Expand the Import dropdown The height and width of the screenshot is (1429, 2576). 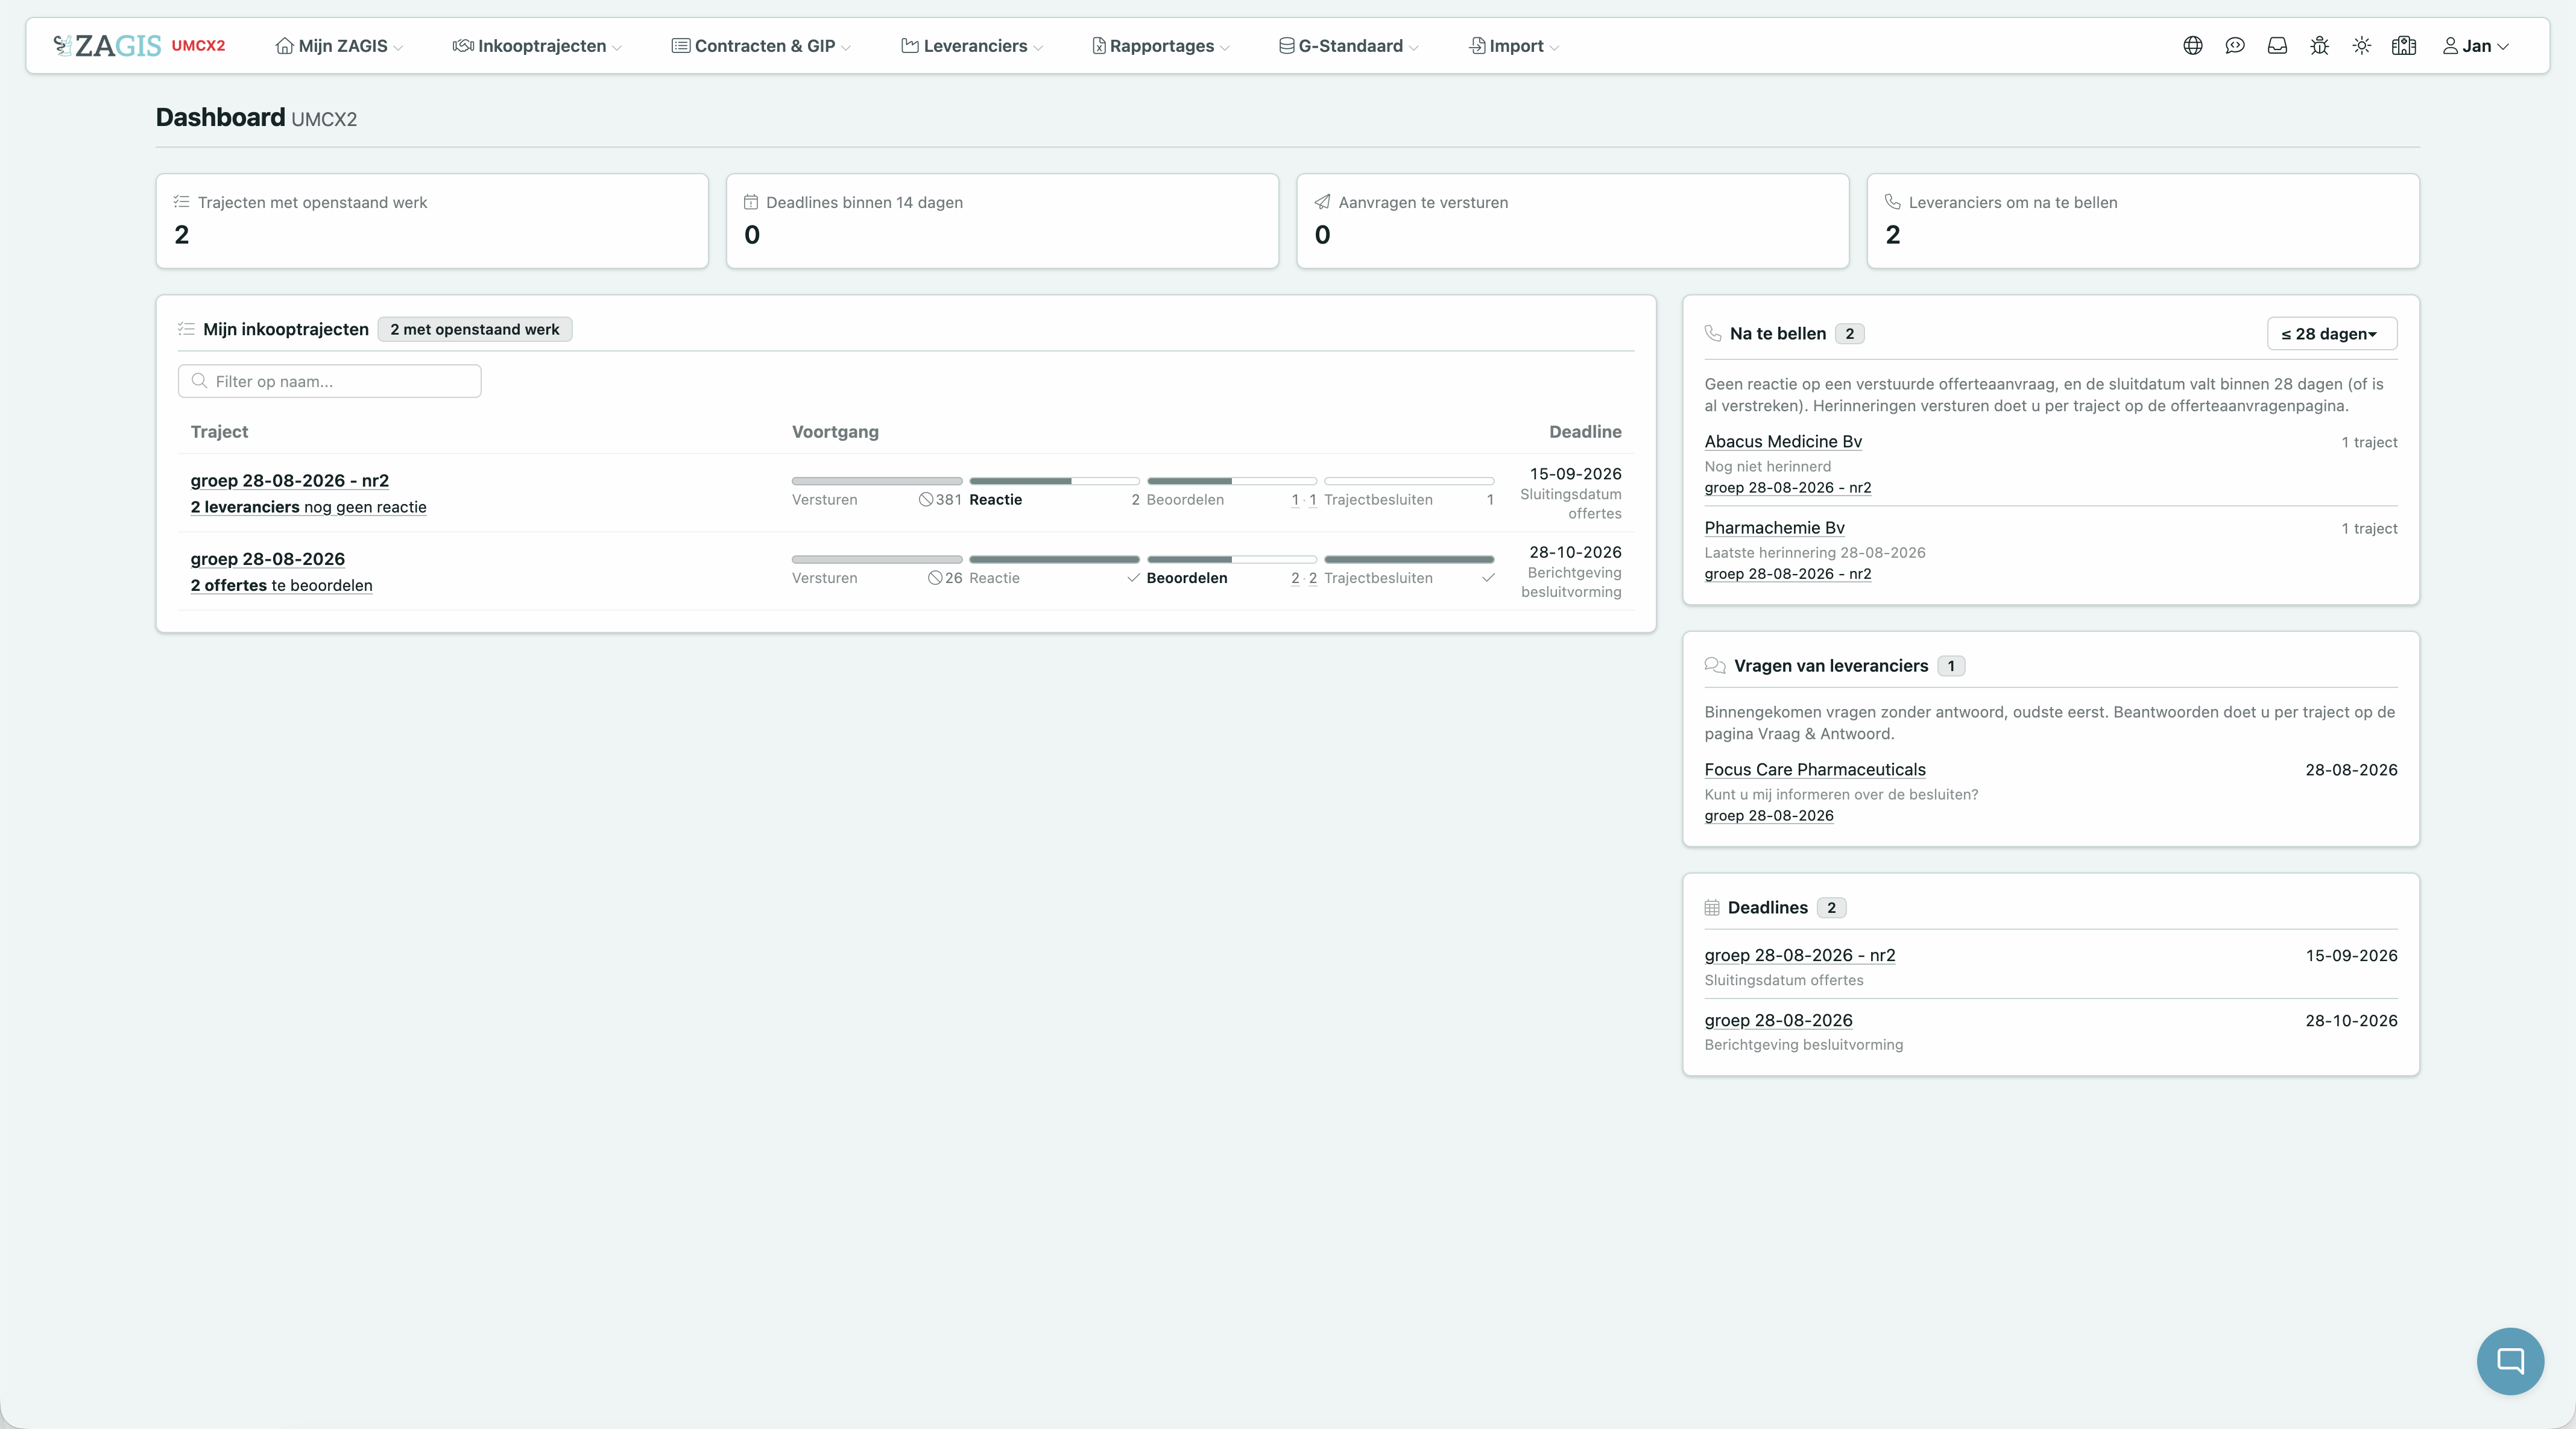coord(1514,46)
